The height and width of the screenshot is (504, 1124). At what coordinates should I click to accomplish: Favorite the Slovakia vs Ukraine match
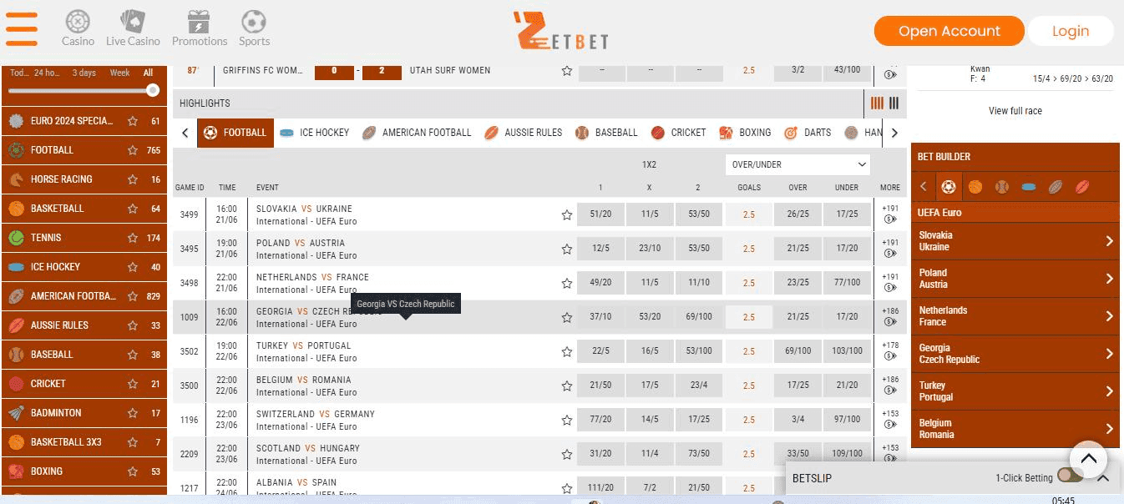coord(567,214)
